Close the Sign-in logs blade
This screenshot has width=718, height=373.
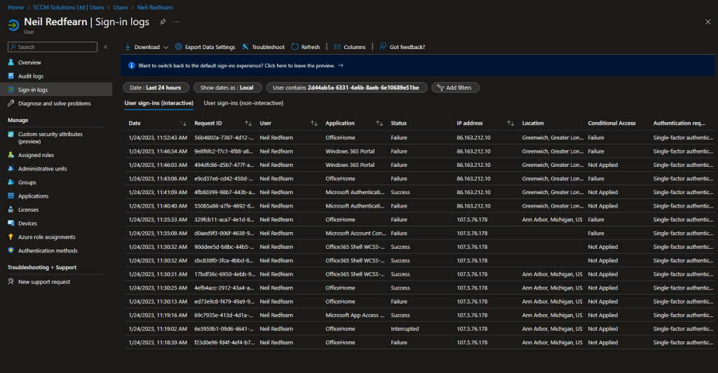pyautogui.click(x=707, y=22)
